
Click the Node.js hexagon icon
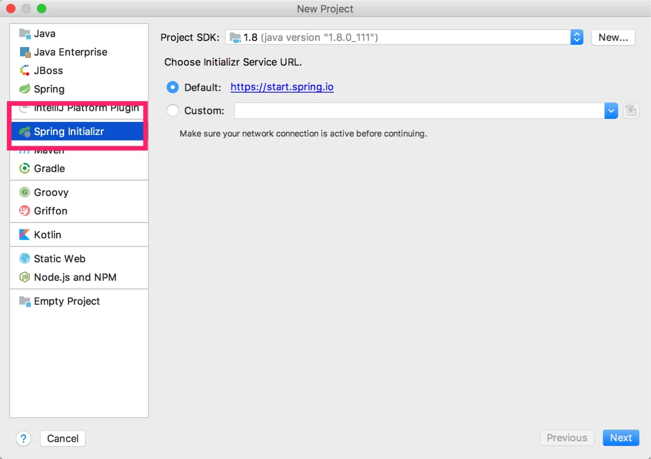point(25,277)
